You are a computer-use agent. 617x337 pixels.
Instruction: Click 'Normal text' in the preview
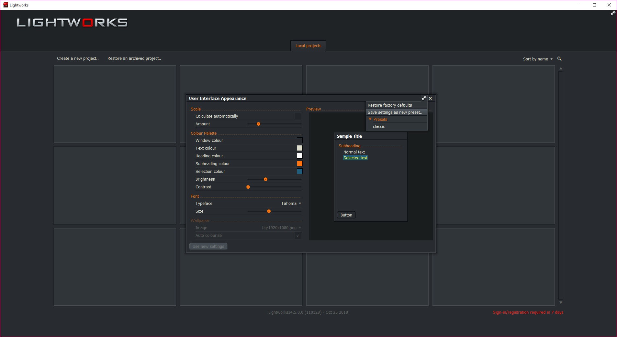[x=354, y=152]
